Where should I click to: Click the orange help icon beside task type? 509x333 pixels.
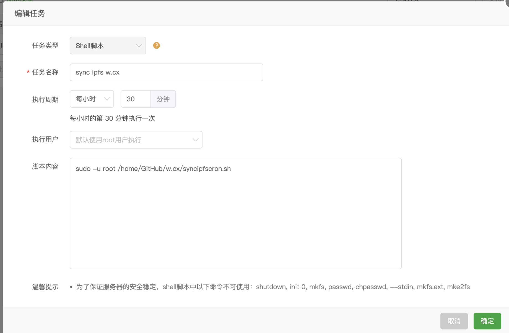(156, 45)
